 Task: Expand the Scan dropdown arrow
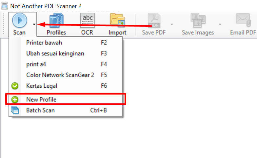pos(34,25)
